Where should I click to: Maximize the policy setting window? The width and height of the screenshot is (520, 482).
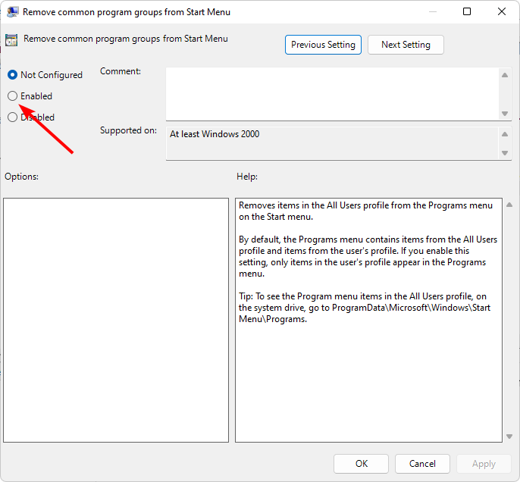(x=467, y=12)
